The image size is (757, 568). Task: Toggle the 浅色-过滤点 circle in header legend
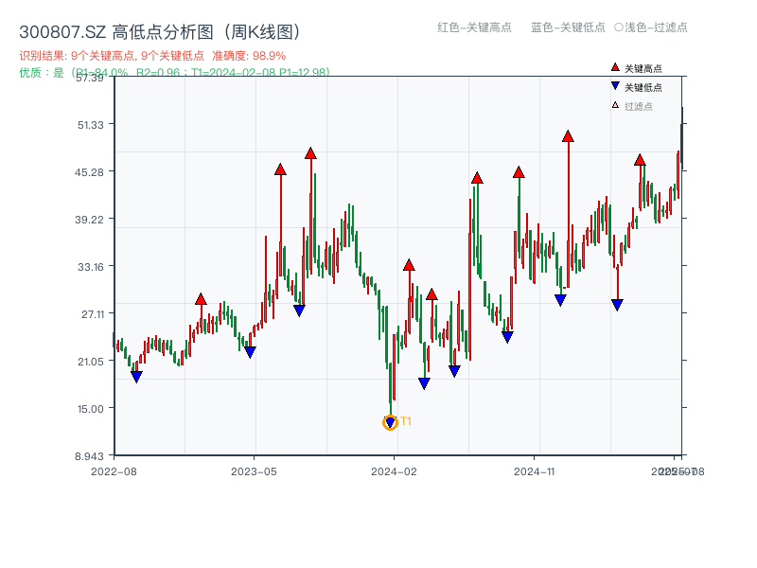[x=619, y=27]
